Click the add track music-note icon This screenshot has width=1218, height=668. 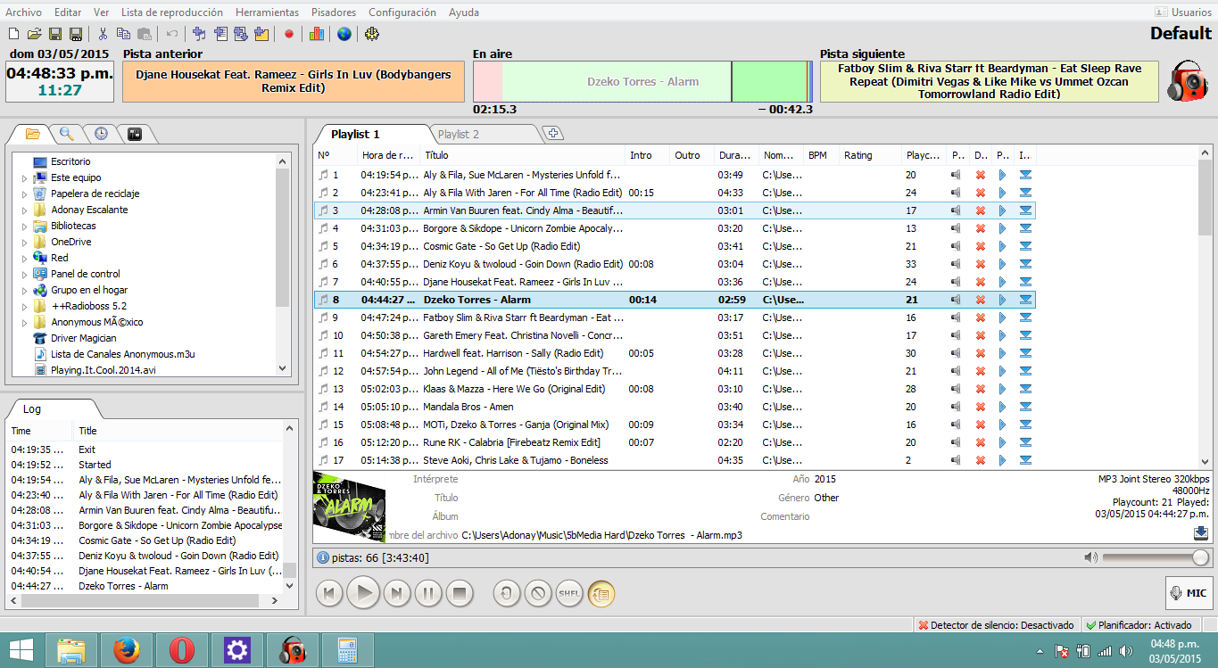[x=198, y=34]
